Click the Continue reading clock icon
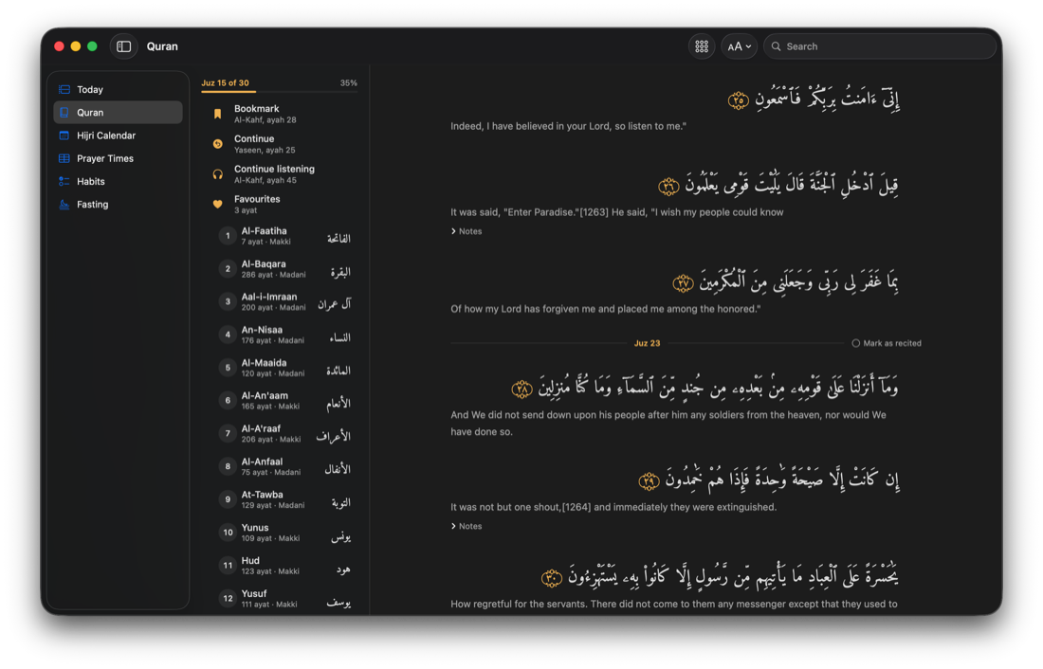 point(217,144)
